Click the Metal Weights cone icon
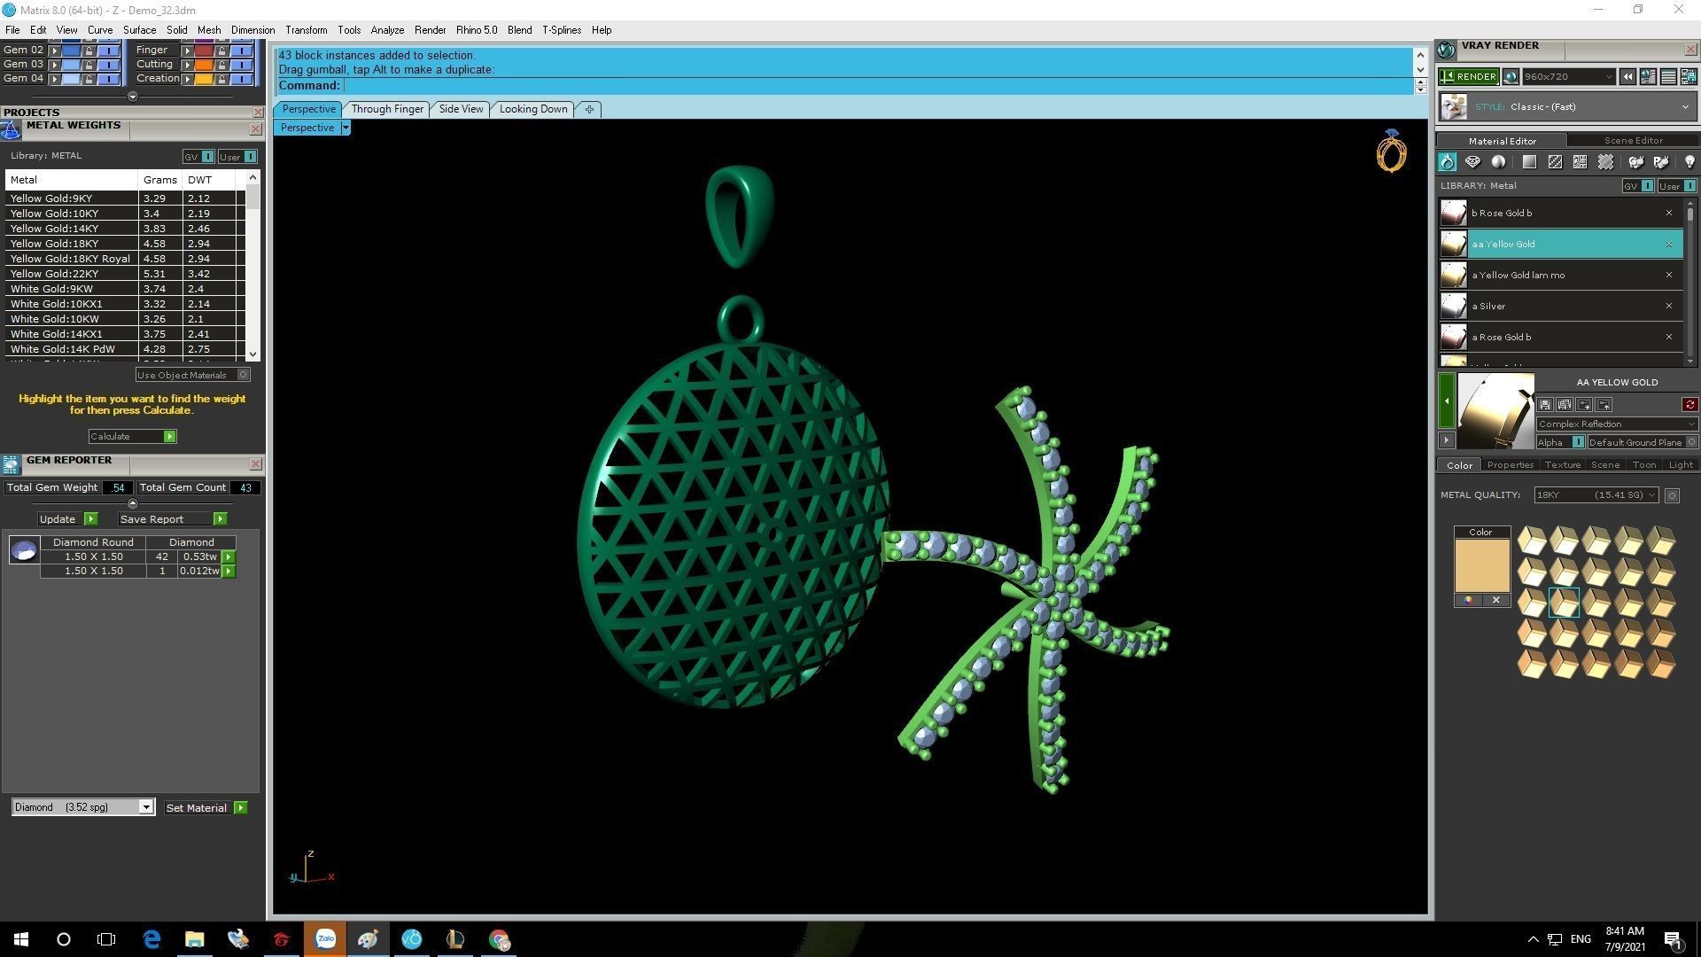1701x957 pixels. [x=11, y=129]
